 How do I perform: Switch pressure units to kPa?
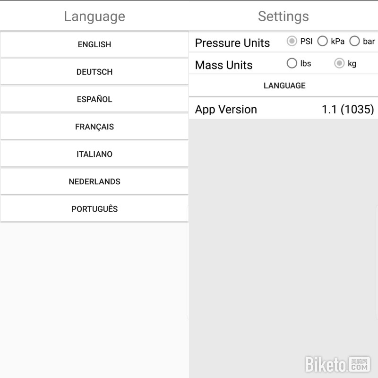[x=323, y=42]
